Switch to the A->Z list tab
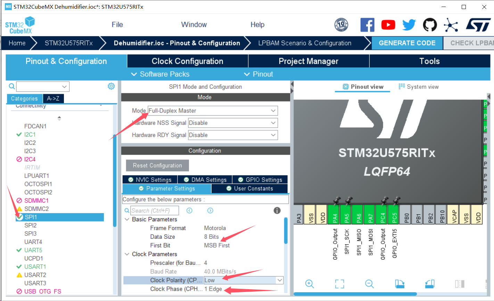The image size is (494, 301). pyautogui.click(x=53, y=99)
